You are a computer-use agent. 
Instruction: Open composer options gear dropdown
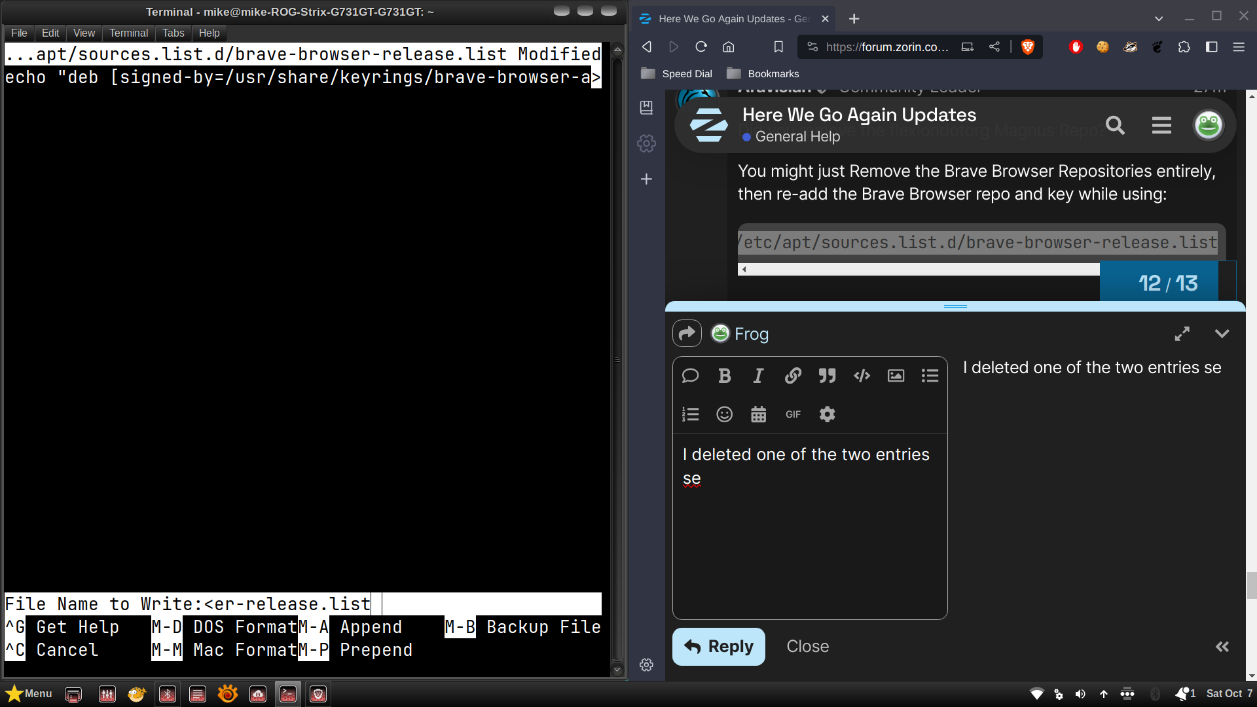coord(827,414)
